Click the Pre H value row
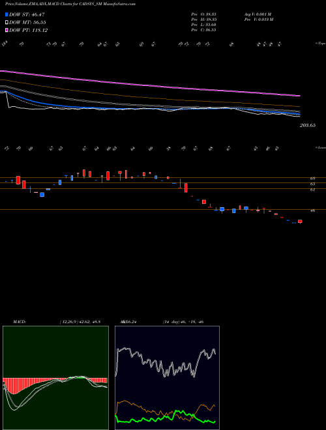This screenshot has width=326, height=430. coord(203,20)
